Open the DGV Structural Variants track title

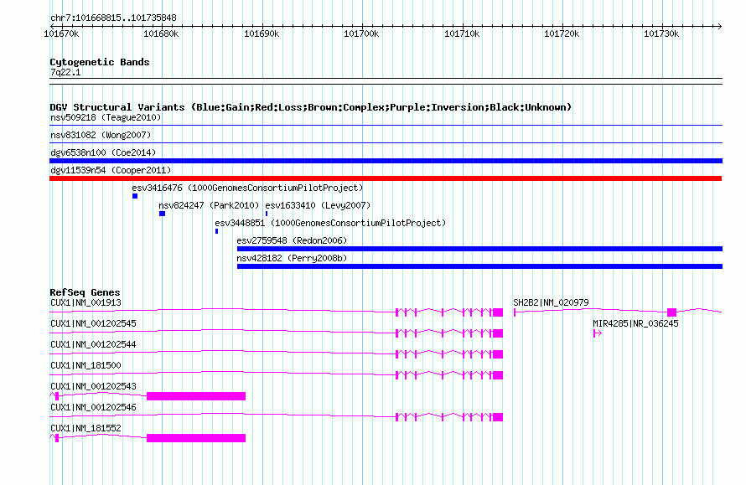click(311, 107)
